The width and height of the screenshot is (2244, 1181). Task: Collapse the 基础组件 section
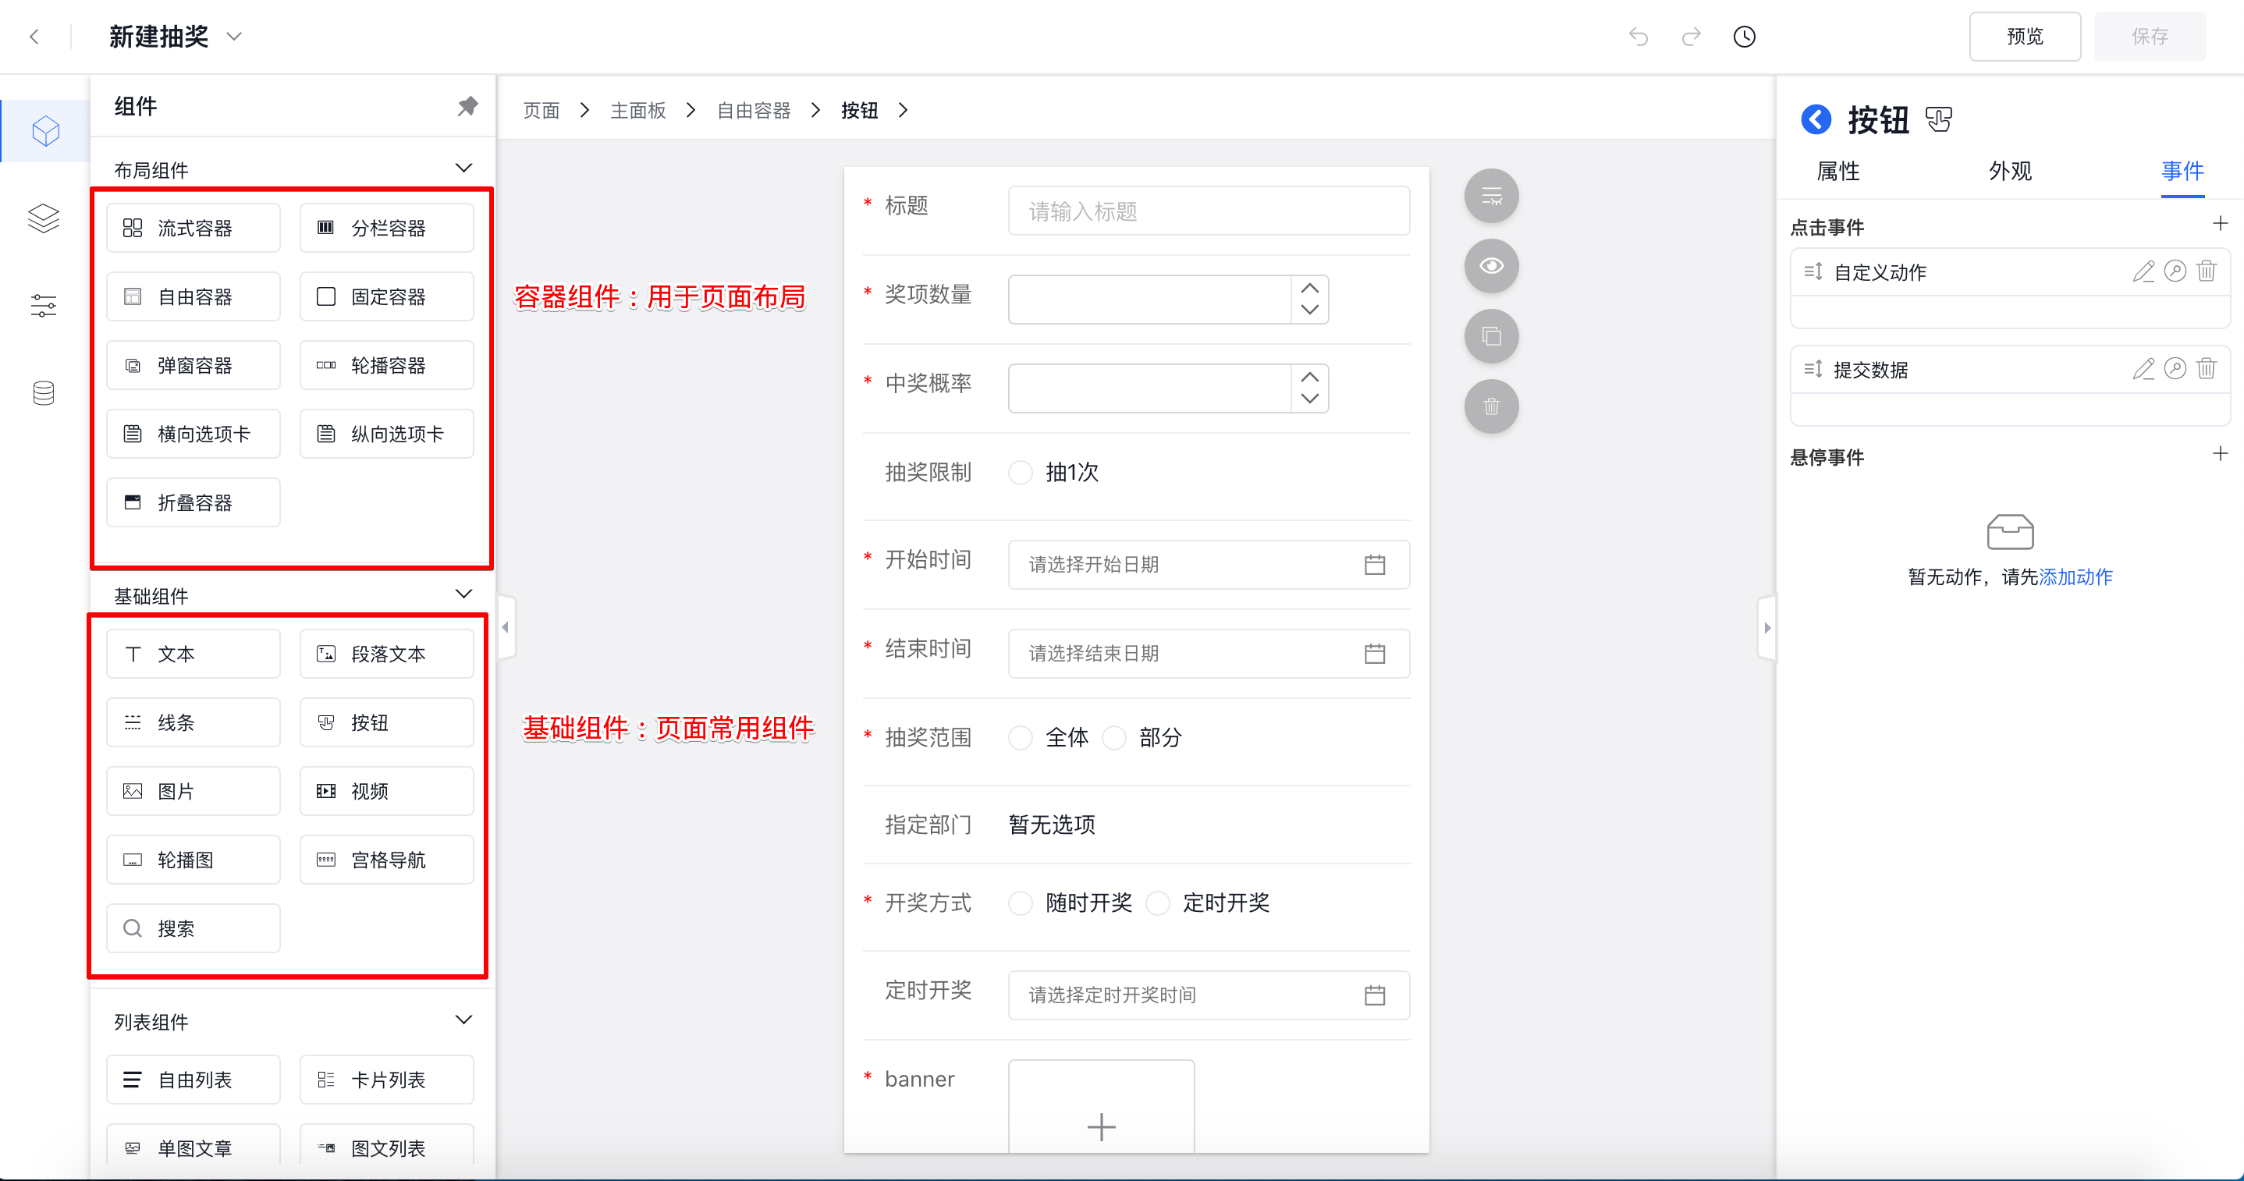click(463, 594)
